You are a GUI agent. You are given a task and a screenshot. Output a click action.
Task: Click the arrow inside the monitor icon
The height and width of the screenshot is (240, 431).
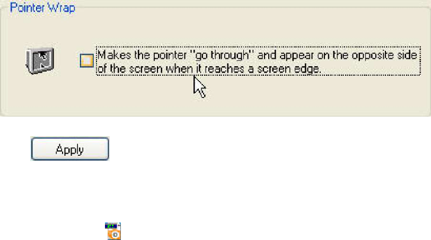(43, 56)
